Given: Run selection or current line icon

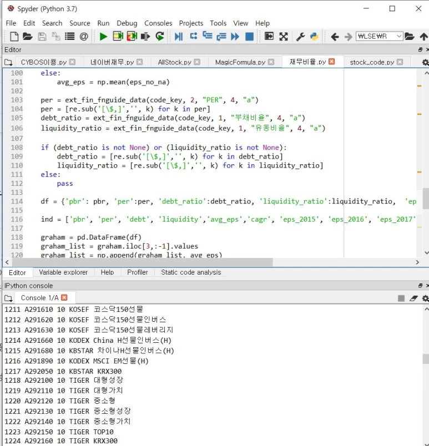Looking at the screenshot, I should pos(145,37).
